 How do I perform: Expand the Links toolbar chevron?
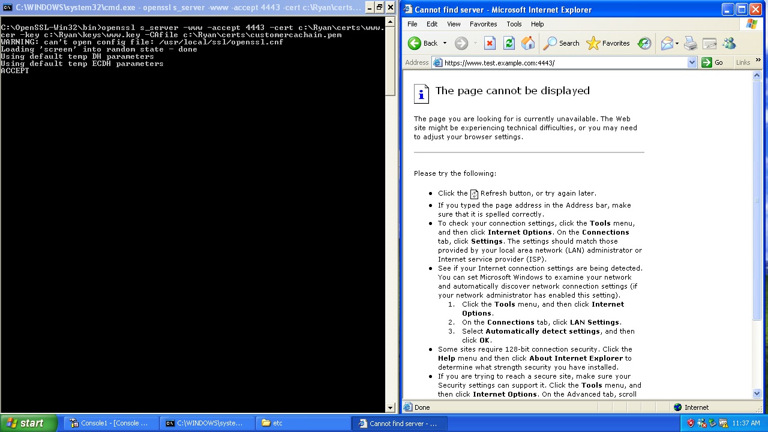coord(758,61)
